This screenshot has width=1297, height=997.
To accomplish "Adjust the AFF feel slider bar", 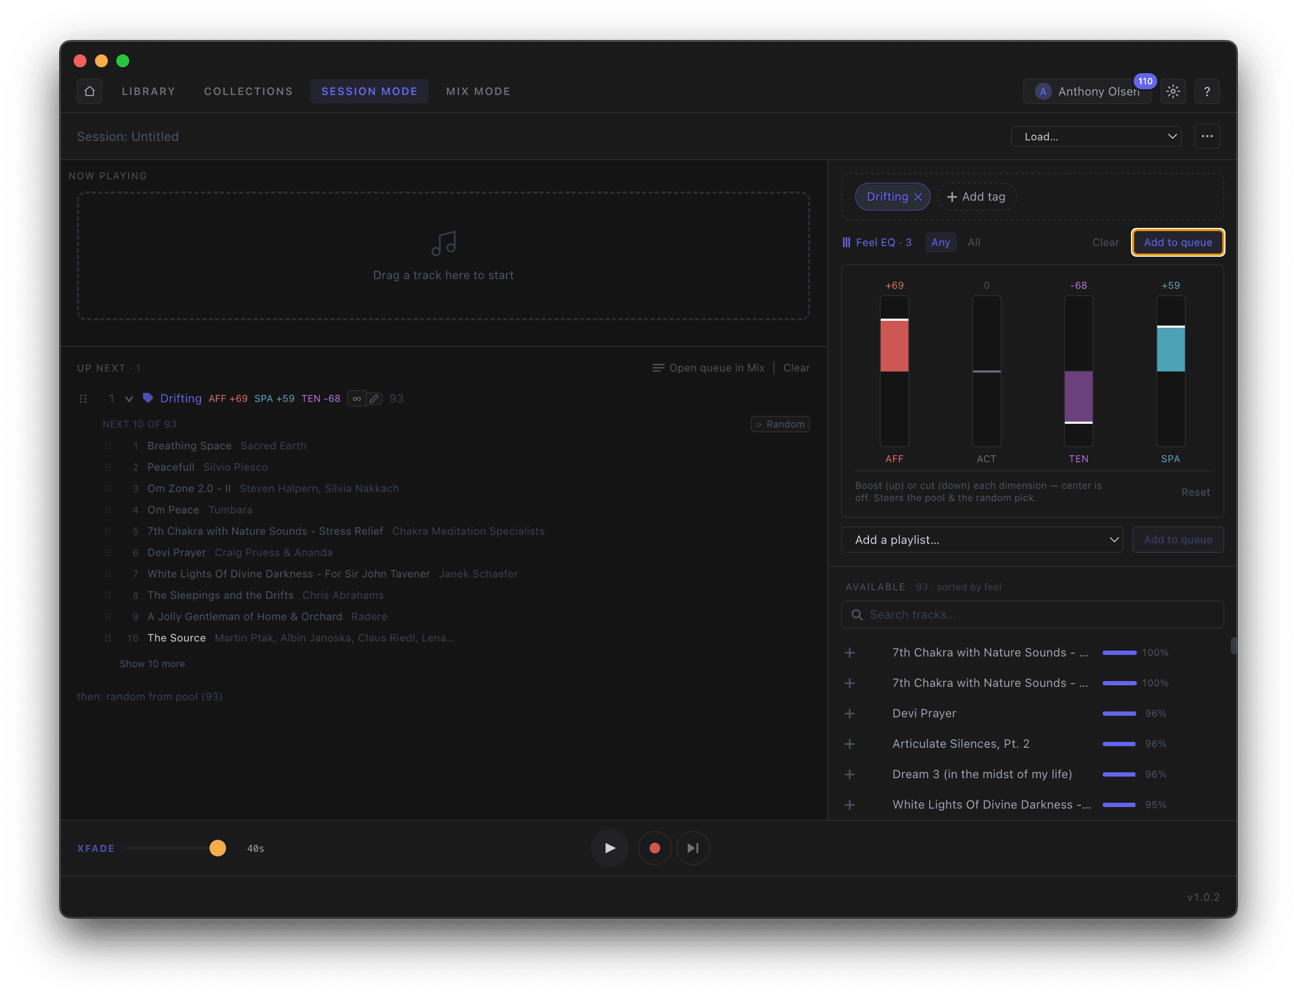I will tap(893, 371).
